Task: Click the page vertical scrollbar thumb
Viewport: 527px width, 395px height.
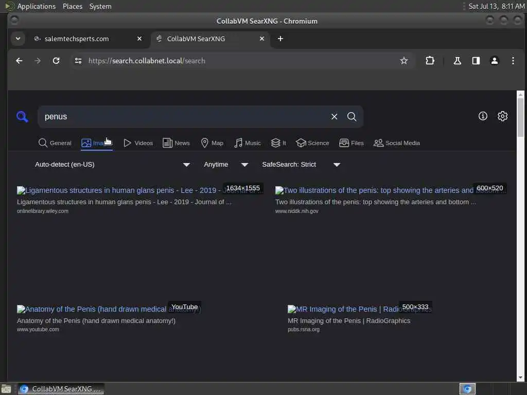Action: coord(520,118)
